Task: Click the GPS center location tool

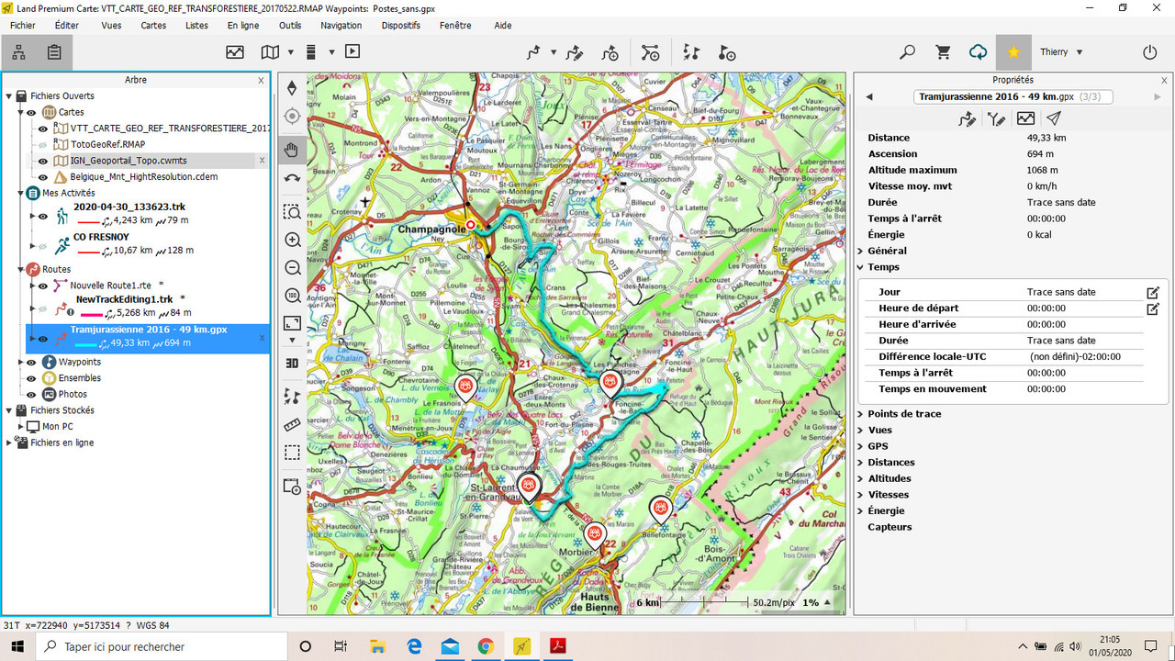Action: click(292, 117)
